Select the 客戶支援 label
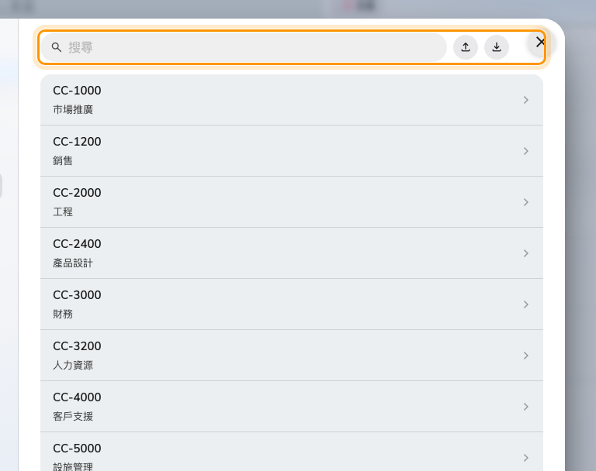 (73, 416)
